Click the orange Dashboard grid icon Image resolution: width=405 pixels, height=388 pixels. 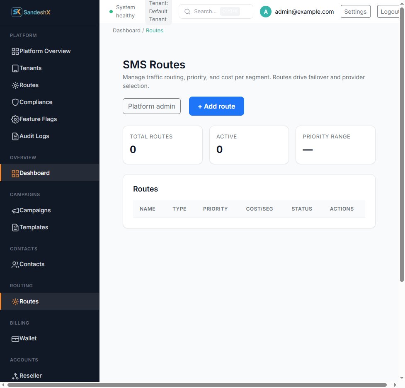15,173
